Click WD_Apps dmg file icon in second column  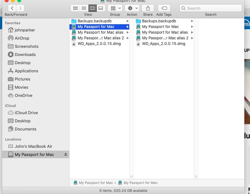[x=138, y=44]
